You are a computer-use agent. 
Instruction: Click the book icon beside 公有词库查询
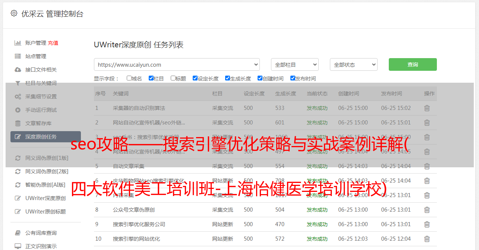(x=18, y=233)
